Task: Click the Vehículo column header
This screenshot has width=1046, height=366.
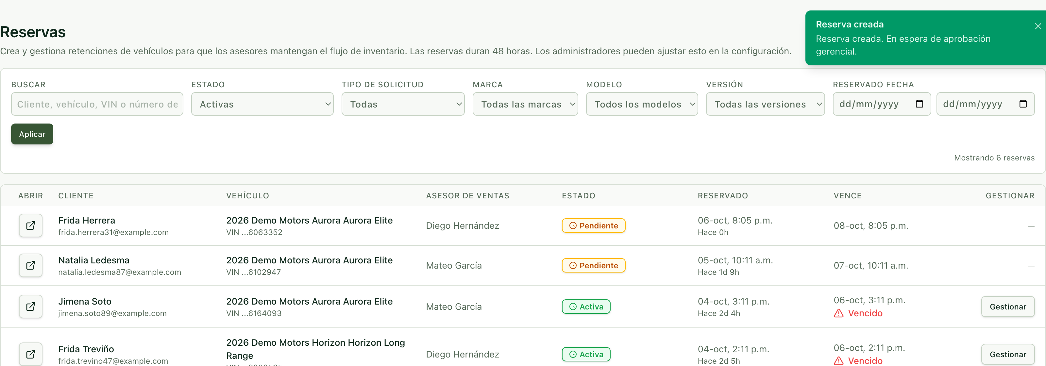Action: (248, 195)
